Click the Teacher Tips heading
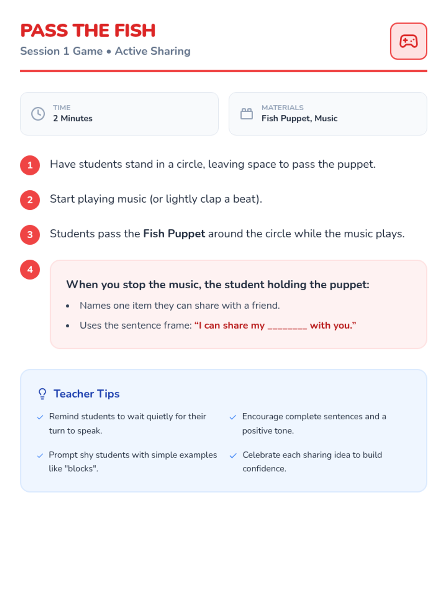447x596 pixels. (x=86, y=394)
